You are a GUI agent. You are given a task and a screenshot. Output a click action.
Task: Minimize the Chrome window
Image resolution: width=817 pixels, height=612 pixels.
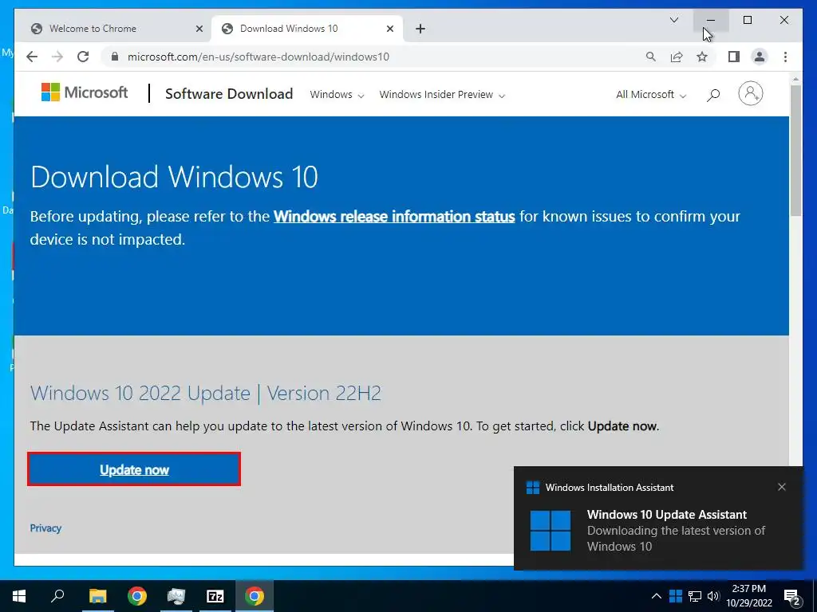(x=711, y=20)
